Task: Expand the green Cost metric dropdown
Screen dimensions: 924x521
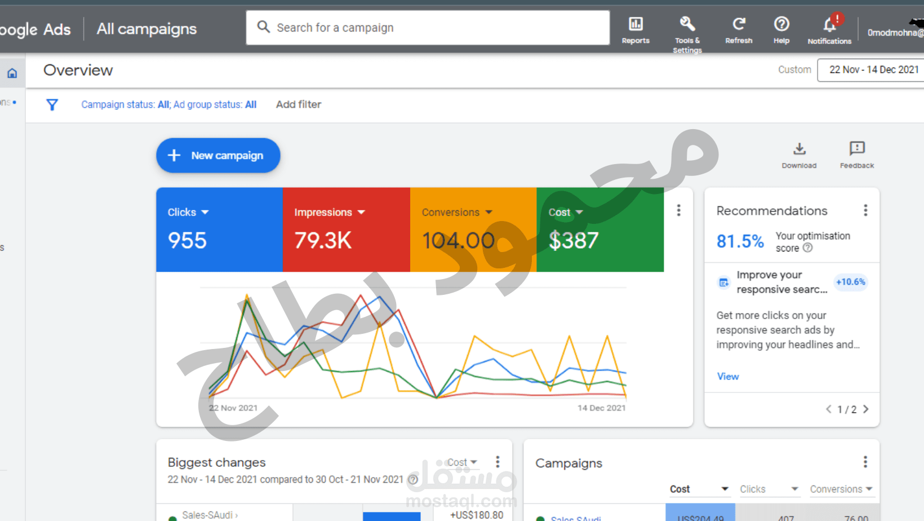Action: tap(579, 213)
